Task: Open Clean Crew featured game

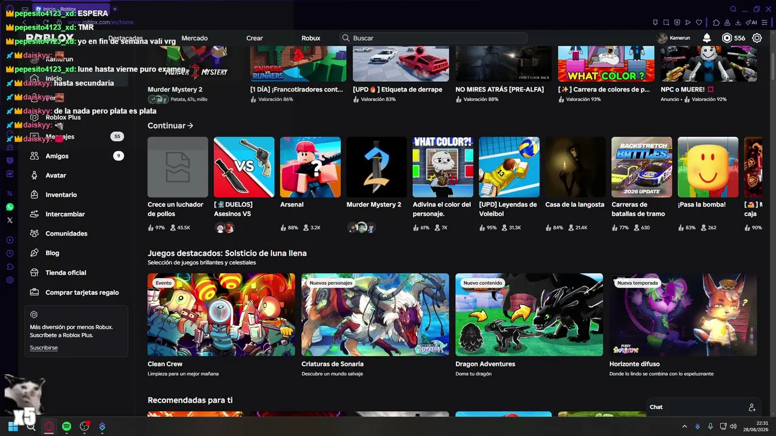Action: tap(221, 314)
